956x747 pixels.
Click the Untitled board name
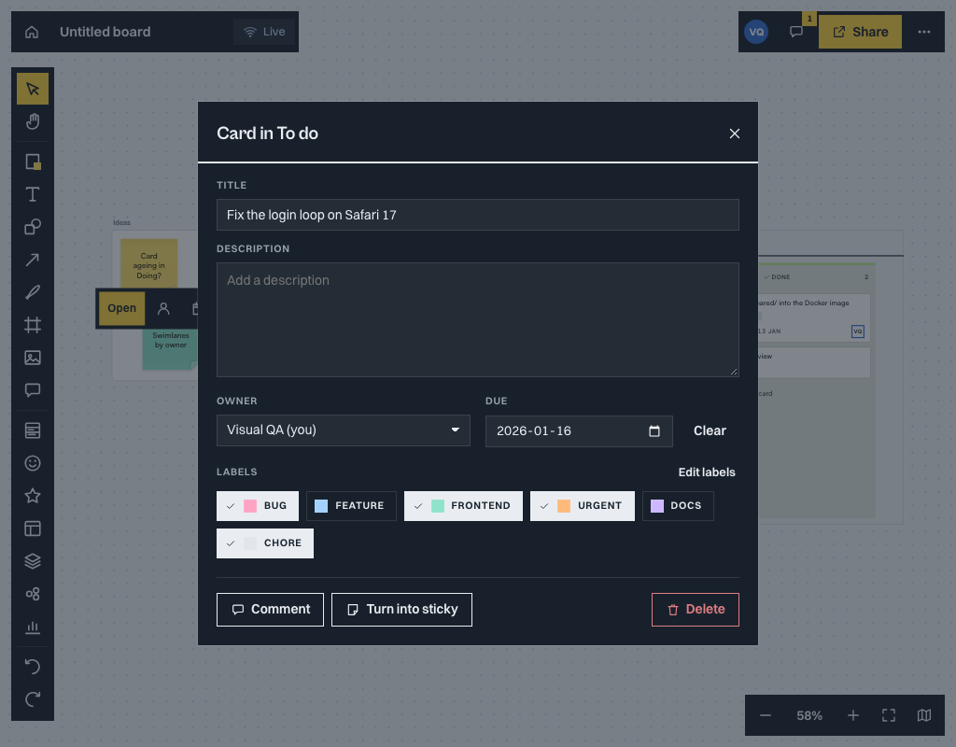click(x=105, y=32)
